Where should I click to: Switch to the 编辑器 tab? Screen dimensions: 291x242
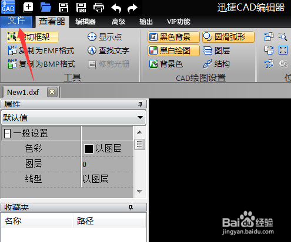(x=85, y=22)
